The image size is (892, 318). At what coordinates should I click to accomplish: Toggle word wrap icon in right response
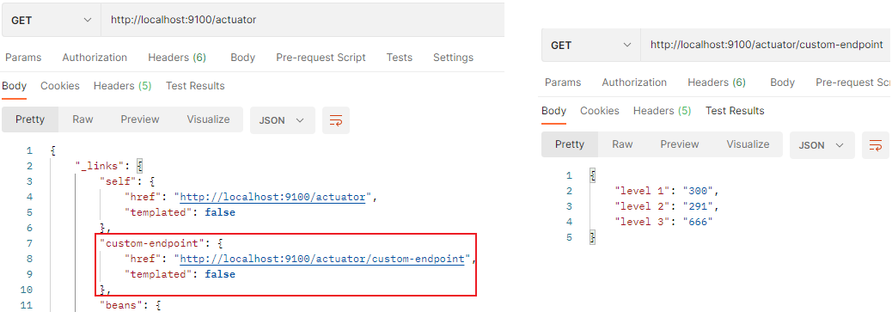coord(876,145)
